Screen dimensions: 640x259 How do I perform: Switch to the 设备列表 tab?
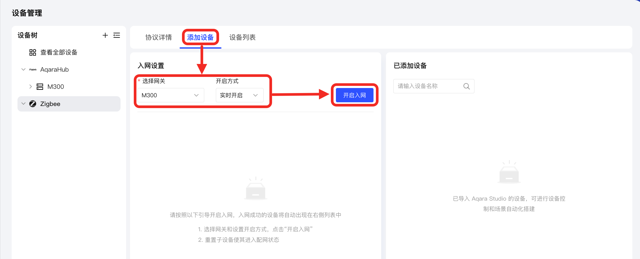(242, 37)
